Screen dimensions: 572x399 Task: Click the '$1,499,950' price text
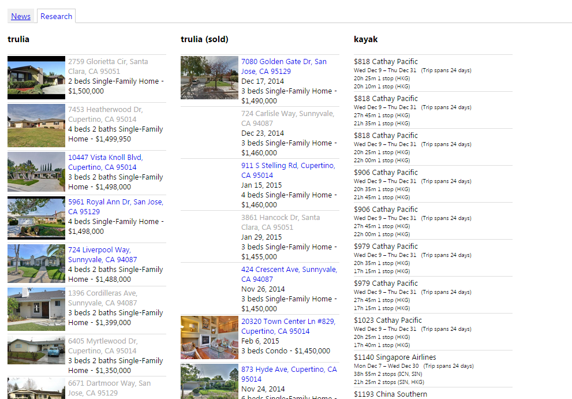coord(113,139)
